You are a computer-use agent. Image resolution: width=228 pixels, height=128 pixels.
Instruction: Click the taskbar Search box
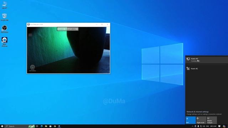(x=20, y=126)
